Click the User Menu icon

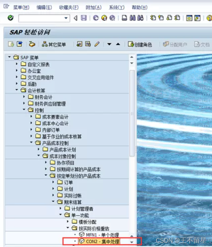(11, 44)
